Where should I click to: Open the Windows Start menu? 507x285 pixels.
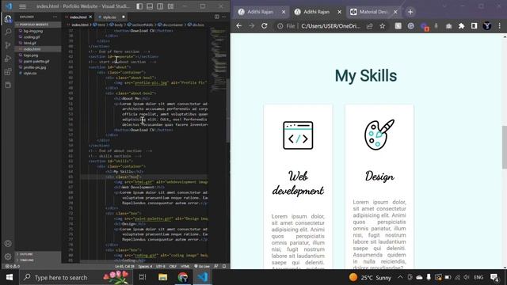[9, 277]
